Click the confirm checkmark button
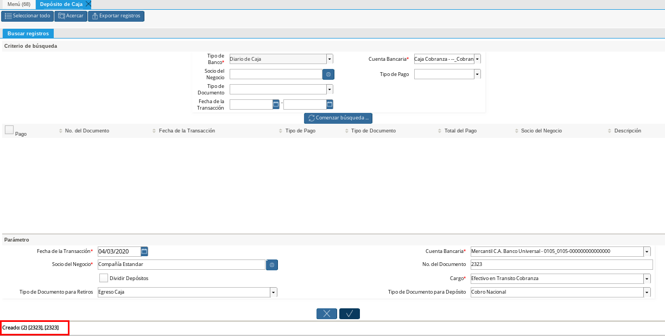Image resolution: width=665 pixels, height=336 pixels. click(x=349, y=314)
